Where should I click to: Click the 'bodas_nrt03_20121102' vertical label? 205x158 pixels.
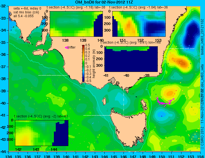[202, 37]
